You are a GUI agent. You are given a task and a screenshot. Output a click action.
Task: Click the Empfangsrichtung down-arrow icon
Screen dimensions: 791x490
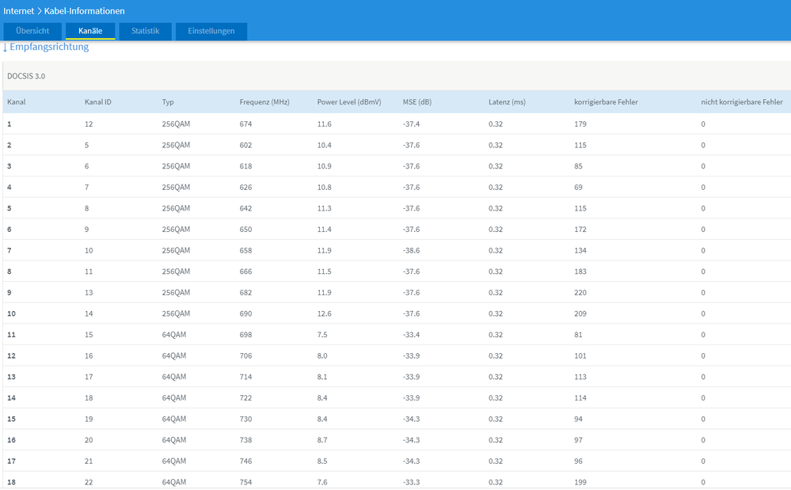coord(5,47)
